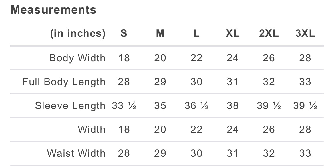Select the Full Body Length value for S
This screenshot has height=167, width=334.
[x=124, y=82]
